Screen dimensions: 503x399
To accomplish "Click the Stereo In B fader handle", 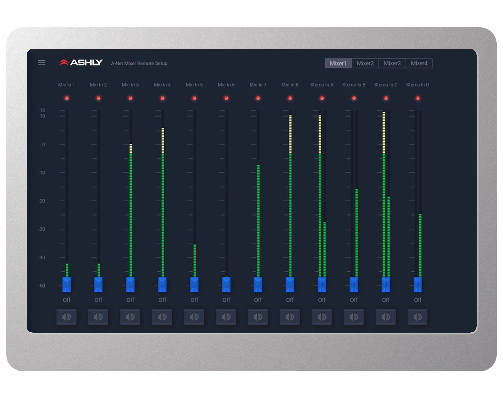I will tap(354, 285).
